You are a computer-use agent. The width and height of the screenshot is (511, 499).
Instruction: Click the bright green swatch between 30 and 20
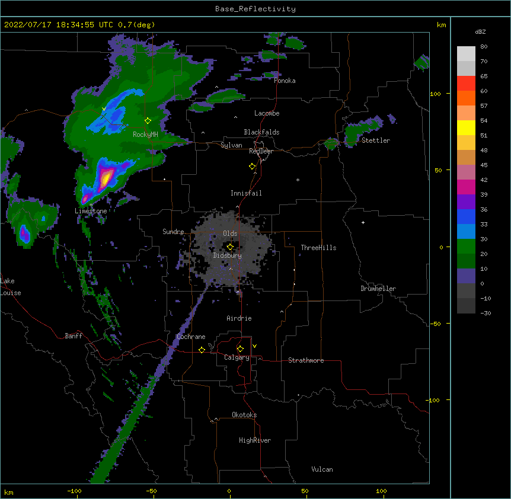pyautogui.click(x=466, y=247)
